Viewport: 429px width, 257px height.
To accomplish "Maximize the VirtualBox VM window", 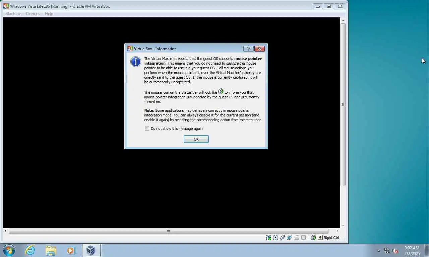I will click(x=329, y=6).
